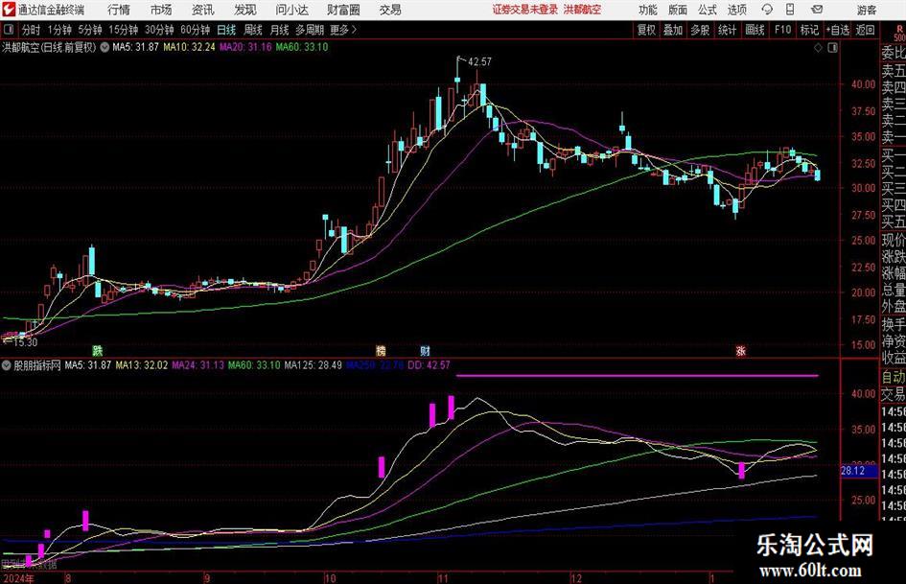Image resolution: width=906 pixels, height=584 pixels.
Task: Click the DD: 42.57 label
Action: coord(429,365)
